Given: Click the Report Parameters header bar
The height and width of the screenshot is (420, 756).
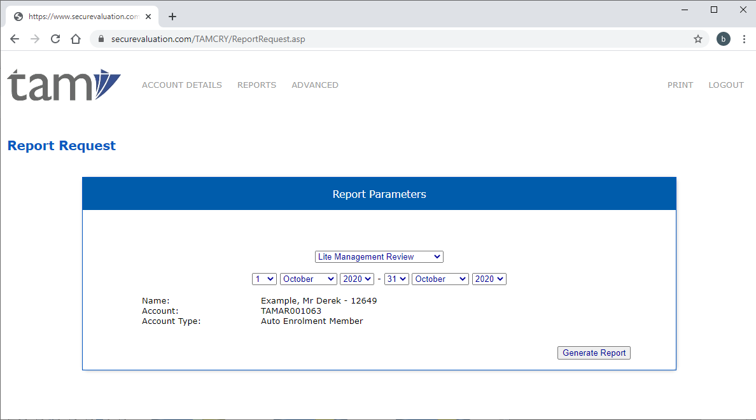Looking at the screenshot, I should point(379,194).
